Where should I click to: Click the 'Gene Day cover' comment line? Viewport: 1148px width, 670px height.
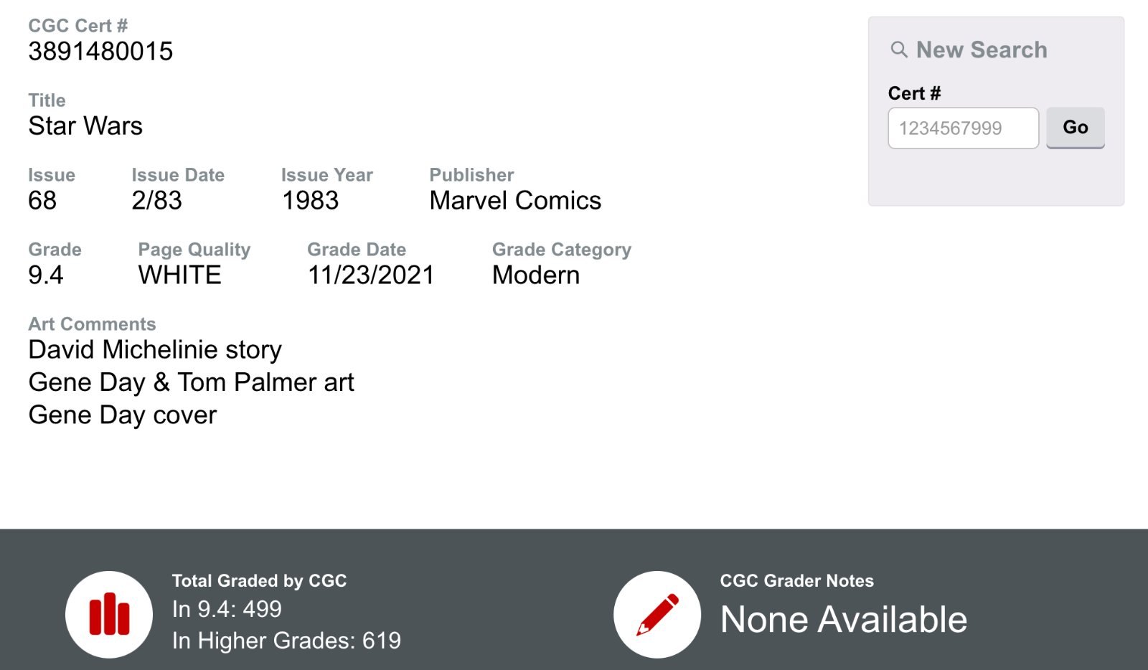(123, 415)
